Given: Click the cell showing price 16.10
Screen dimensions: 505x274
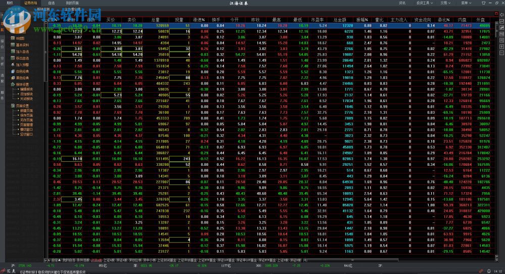Looking at the screenshot, I should click(x=72, y=159).
